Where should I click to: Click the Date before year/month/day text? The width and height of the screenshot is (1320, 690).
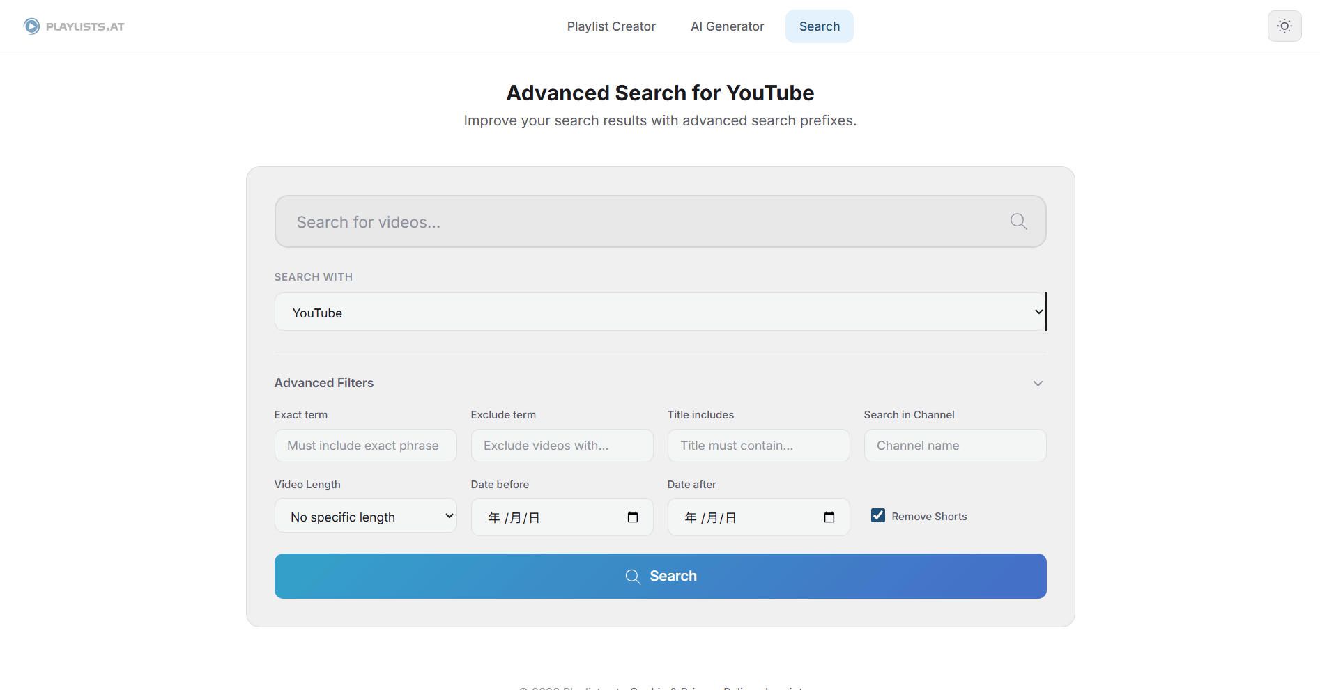click(x=514, y=518)
